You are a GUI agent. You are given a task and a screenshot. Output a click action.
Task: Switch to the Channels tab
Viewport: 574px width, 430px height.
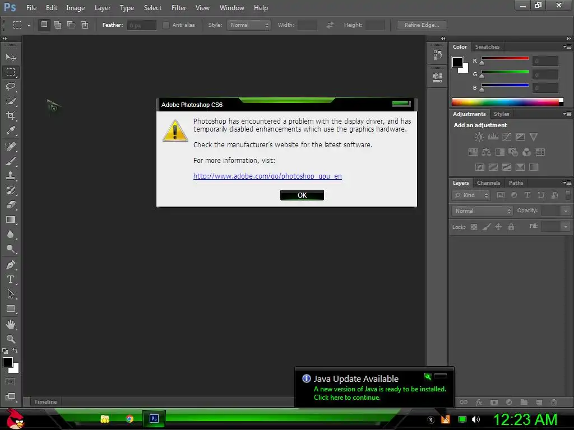[488, 183]
